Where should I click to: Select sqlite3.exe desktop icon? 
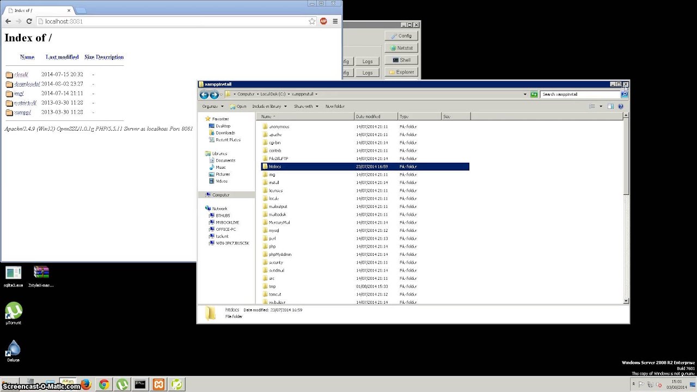click(14, 276)
